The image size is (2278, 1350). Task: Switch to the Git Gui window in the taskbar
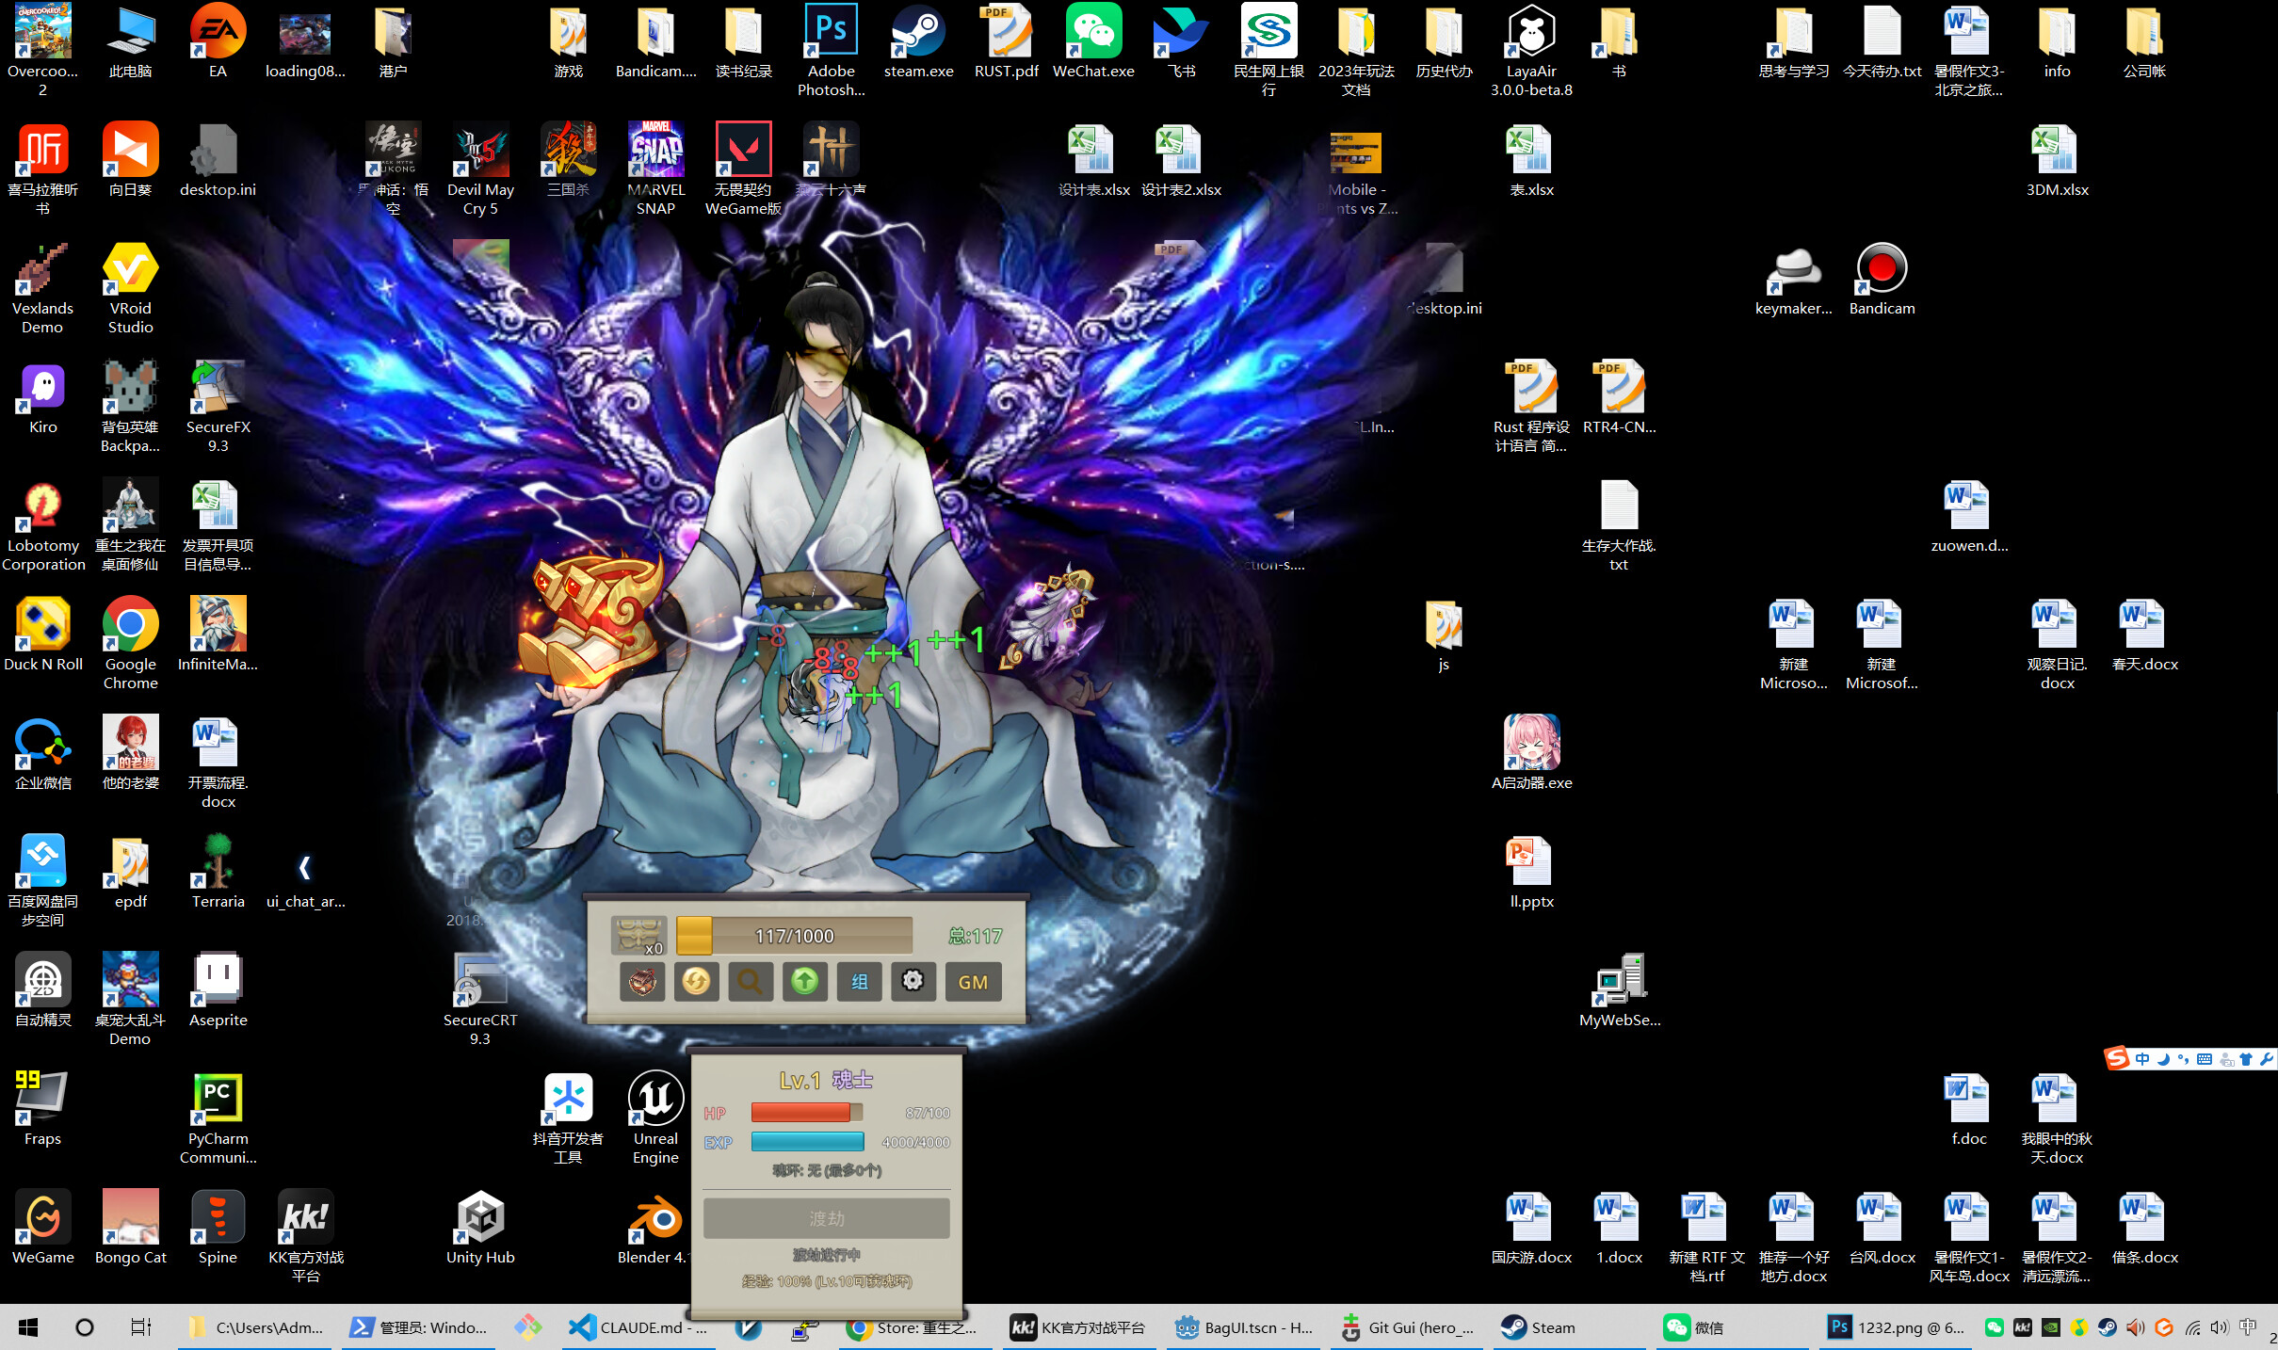[1407, 1327]
